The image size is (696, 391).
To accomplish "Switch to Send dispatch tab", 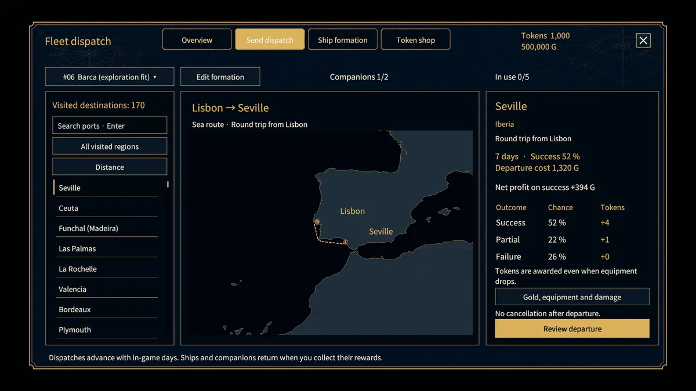I will point(270,40).
